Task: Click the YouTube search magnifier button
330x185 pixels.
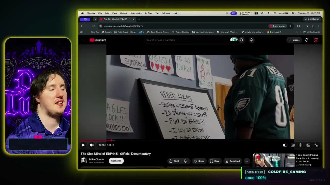Action: [242, 40]
